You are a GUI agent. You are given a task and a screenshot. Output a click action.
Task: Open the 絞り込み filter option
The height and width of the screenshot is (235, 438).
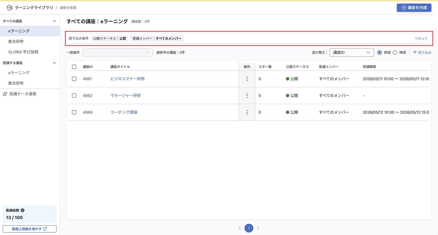(x=422, y=52)
